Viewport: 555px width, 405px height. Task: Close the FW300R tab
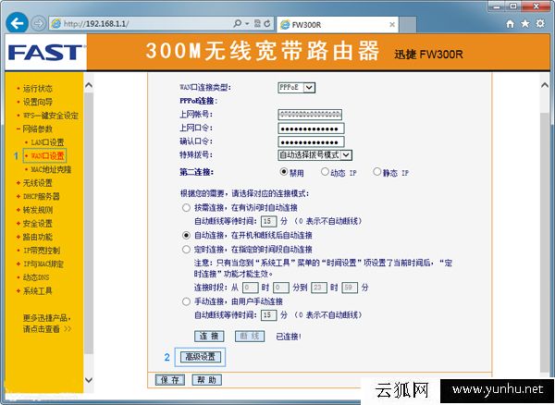[392, 24]
